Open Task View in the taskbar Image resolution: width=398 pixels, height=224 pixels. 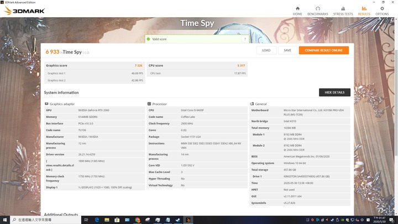click(86, 220)
